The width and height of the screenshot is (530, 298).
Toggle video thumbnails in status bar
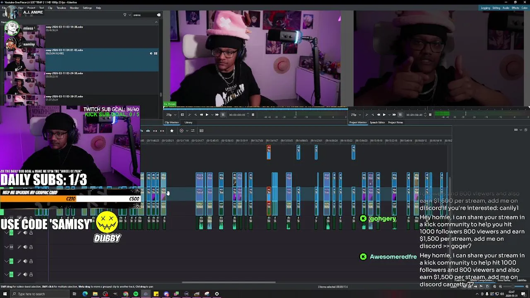[470, 286]
